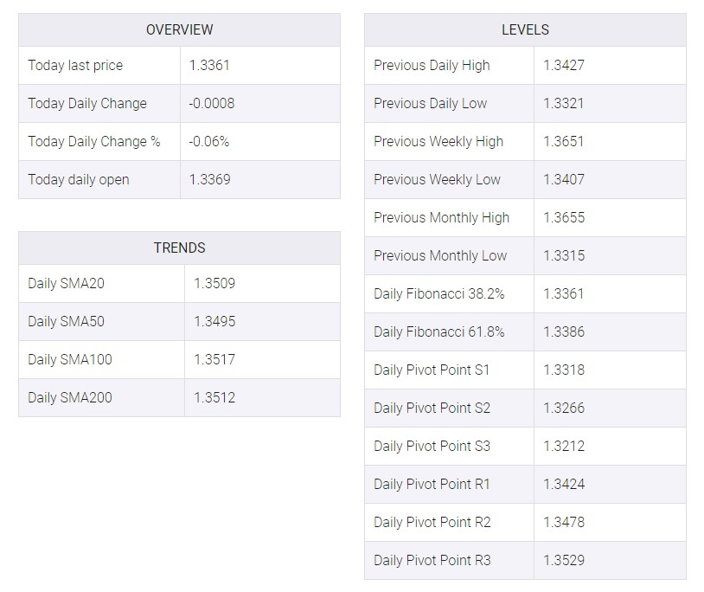Select the Daily SMA100 value 1.3517
Image resolution: width=704 pixels, height=592 pixels.
click(x=214, y=359)
